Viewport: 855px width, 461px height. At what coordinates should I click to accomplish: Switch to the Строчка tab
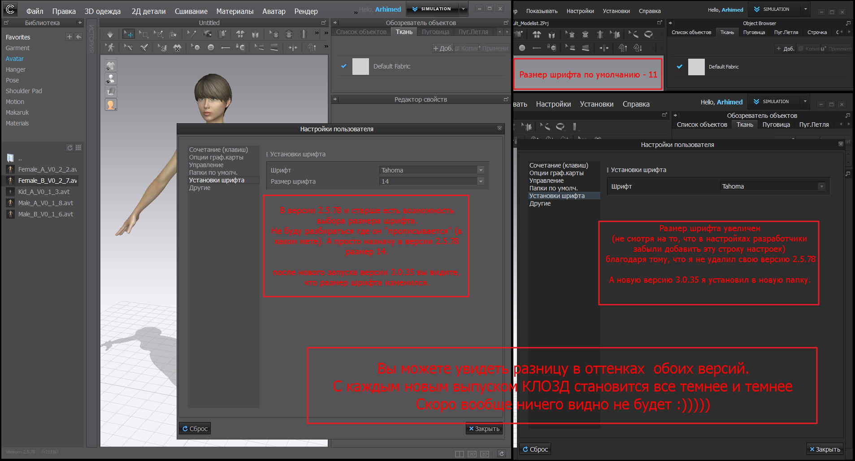tap(817, 32)
